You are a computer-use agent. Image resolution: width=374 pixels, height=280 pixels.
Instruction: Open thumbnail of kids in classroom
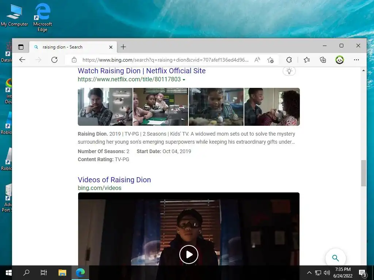point(161,107)
